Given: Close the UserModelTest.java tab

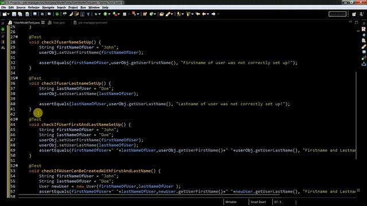Looking at the screenshot, I should [43, 23].
